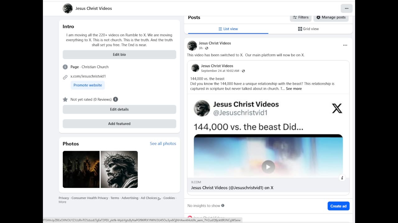Open the Advertising footer link
The width and height of the screenshot is (398, 223).
click(130, 198)
